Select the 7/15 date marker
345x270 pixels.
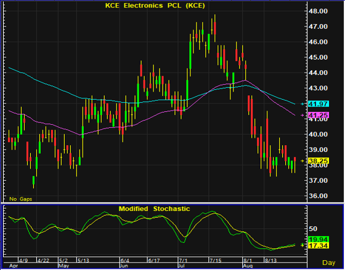216,261
